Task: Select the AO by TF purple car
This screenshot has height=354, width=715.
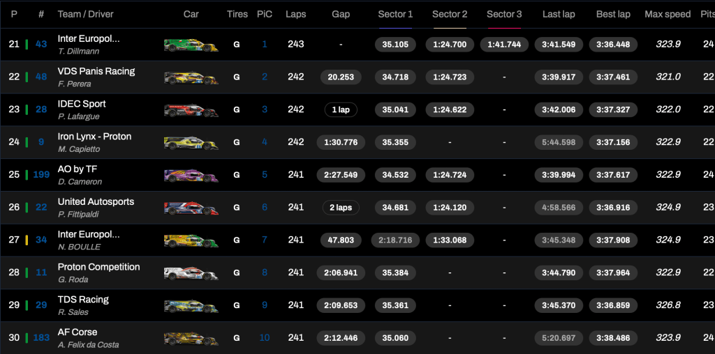Action: (x=191, y=176)
